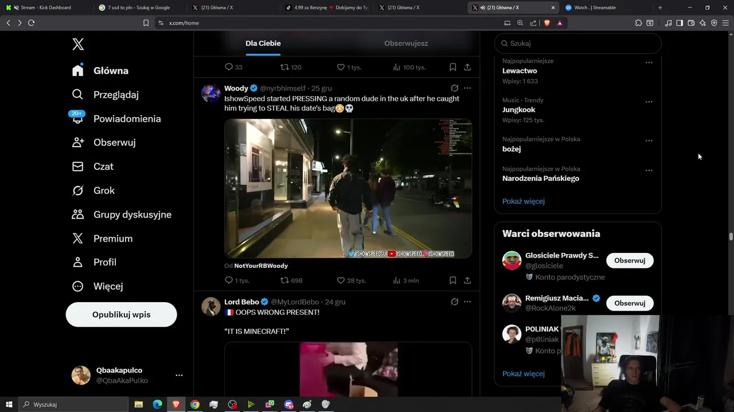Viewport: 734px width, 412px height.
Task: Open Przeglądaj search icon in sidebar
Action: (78, 94)
